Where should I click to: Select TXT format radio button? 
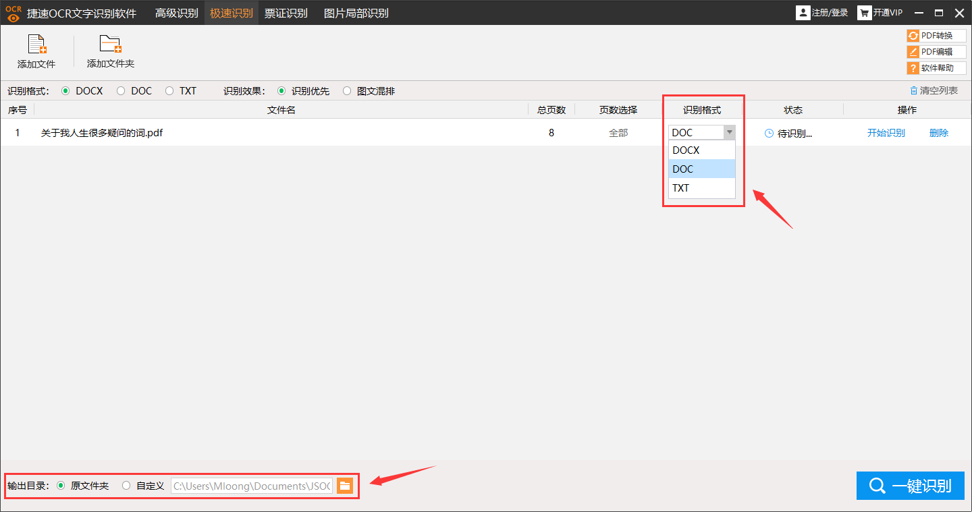click(x=169, y=90)
